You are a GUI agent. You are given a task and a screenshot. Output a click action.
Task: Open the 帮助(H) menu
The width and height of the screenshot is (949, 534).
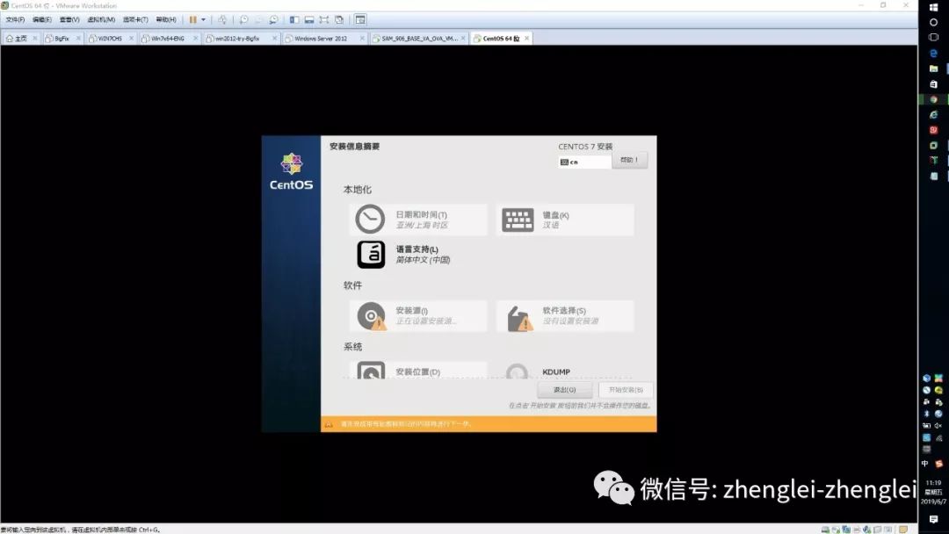coord(166,20)
